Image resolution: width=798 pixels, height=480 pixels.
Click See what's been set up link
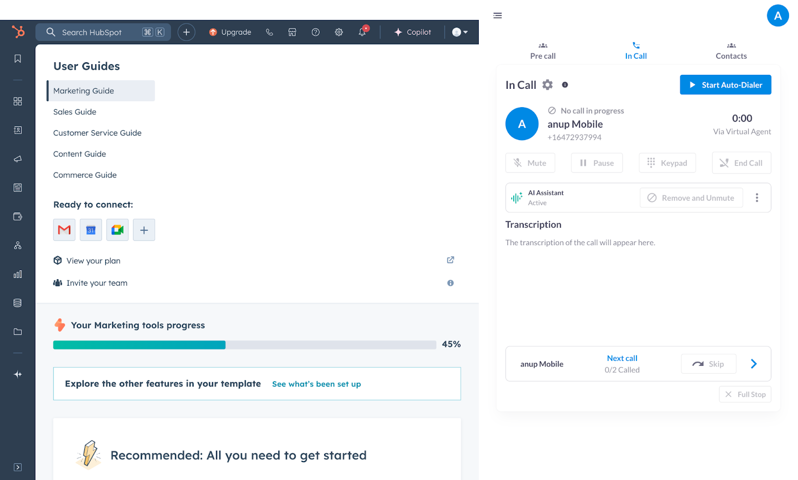(x=316, y=384)
